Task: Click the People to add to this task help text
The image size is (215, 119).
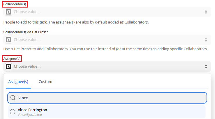Action: (x=76, y=22)
